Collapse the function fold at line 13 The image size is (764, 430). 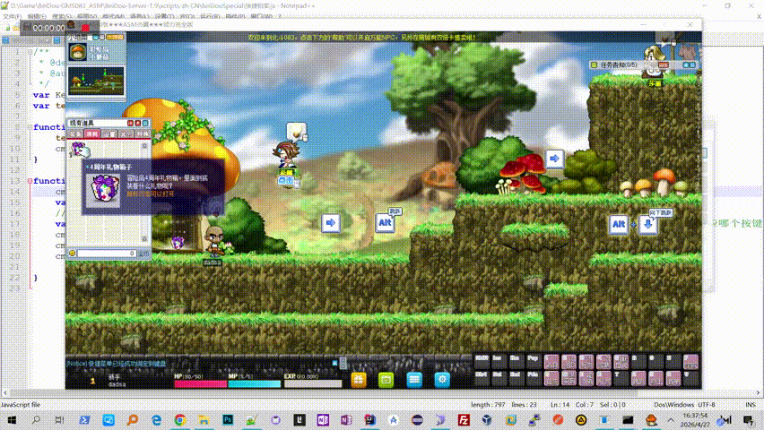[x=30, y=181]
